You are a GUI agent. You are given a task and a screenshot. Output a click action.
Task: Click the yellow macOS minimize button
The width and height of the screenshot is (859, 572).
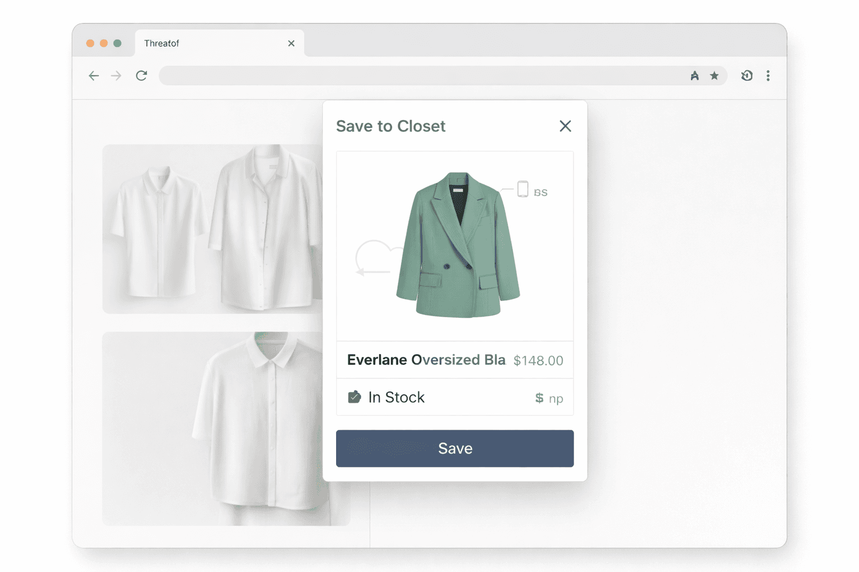(x=103, y=43)
